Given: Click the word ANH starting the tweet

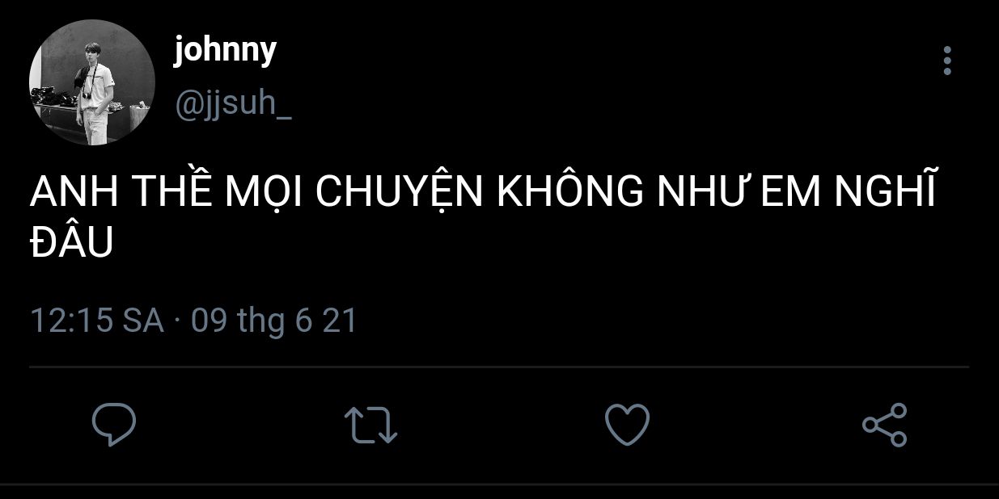Looking at the screenshot, I should (x=74, y=194).
